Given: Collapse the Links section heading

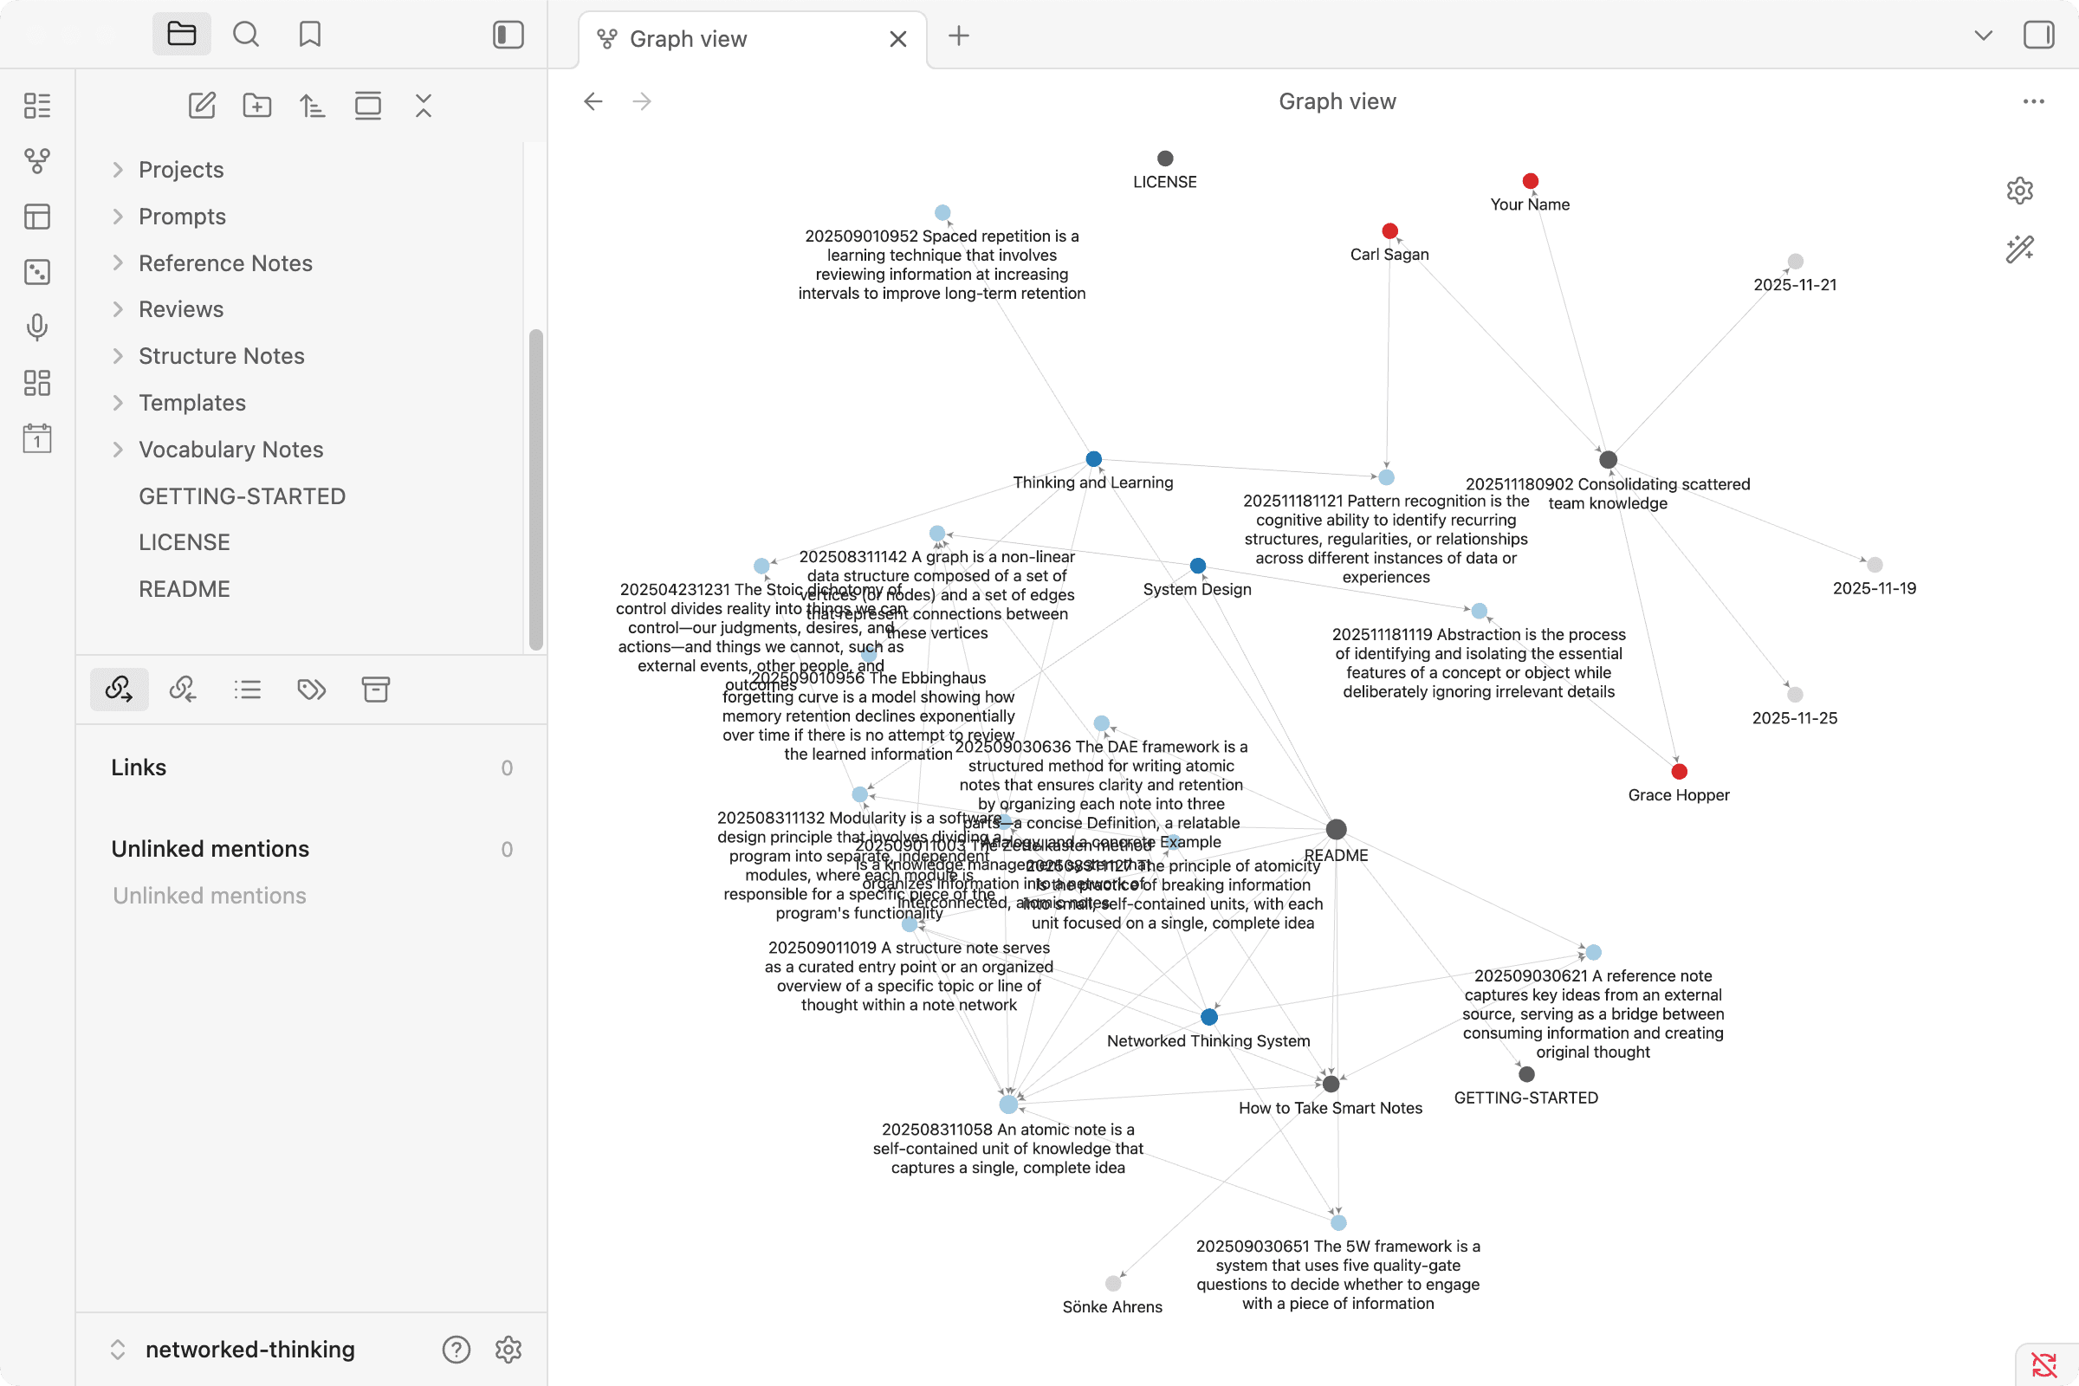Looking at the screenshot, I should tap(139, 768).
